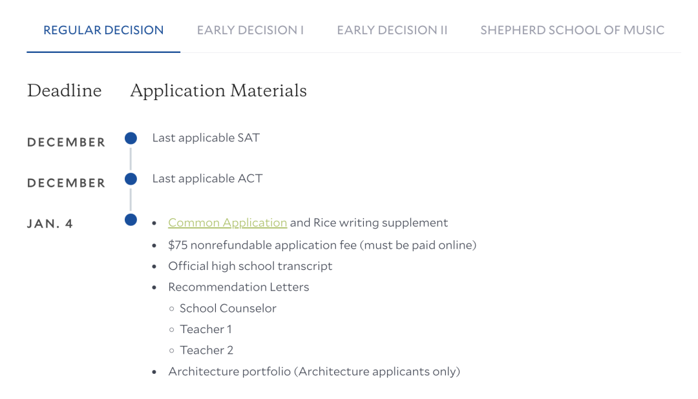Viewport: 698px width, 399px height.
Task: Click the JAN. 4 deadline label
Action: (x=50, y=224)
